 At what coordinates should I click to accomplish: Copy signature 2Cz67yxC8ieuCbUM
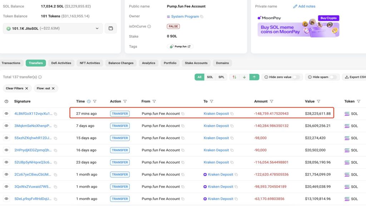[x=55, y=175]
